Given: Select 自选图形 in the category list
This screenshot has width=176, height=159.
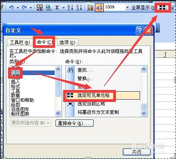Looking at the screenshot, I should [x=20, y=109].
